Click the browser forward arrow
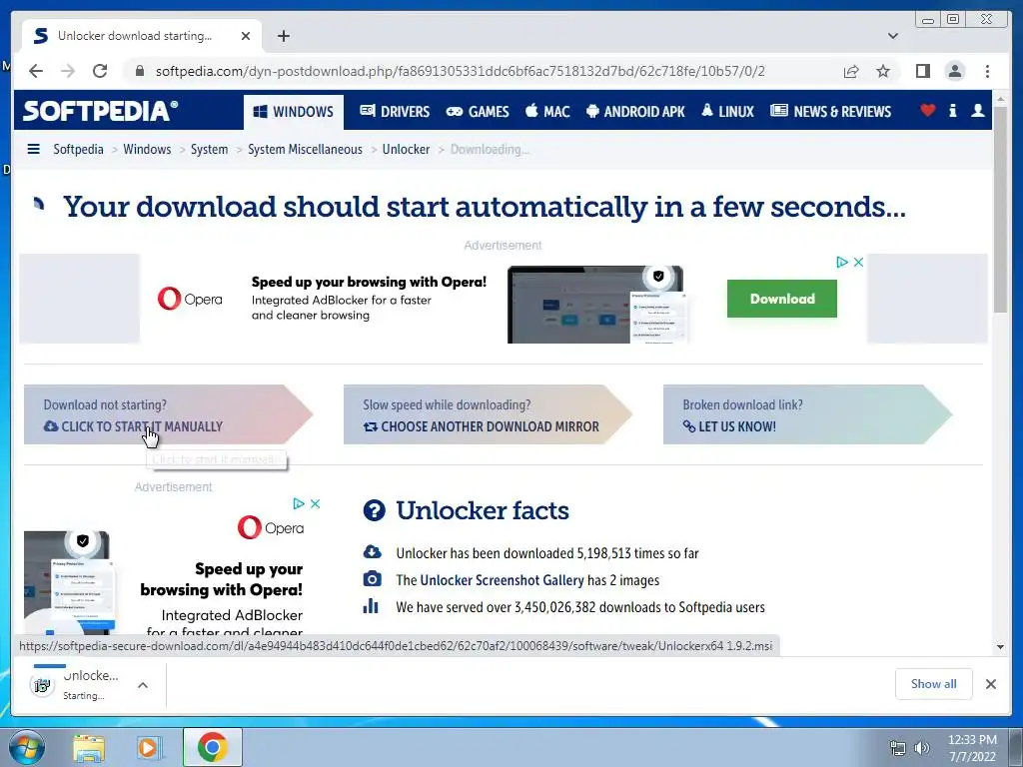The image size is (1023, 767). point(68,71)
